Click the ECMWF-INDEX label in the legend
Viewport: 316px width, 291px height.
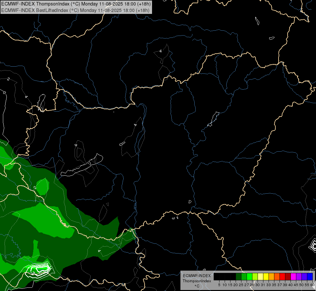pyautogui.click(x=197, y=276)
